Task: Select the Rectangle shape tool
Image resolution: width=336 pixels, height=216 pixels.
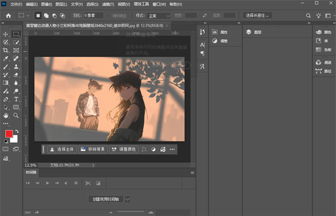Action: tap(16, 107)
